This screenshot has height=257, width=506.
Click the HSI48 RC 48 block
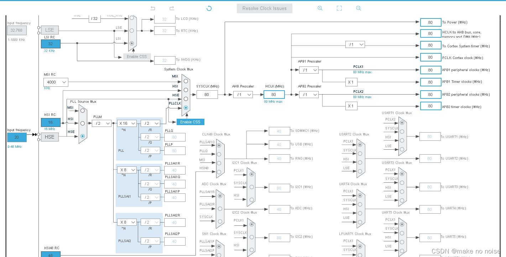[x=51, y=254]
